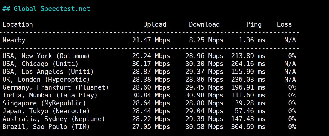Click the Ping column header
Screen dimensions: 329x136
pos(254,24)
